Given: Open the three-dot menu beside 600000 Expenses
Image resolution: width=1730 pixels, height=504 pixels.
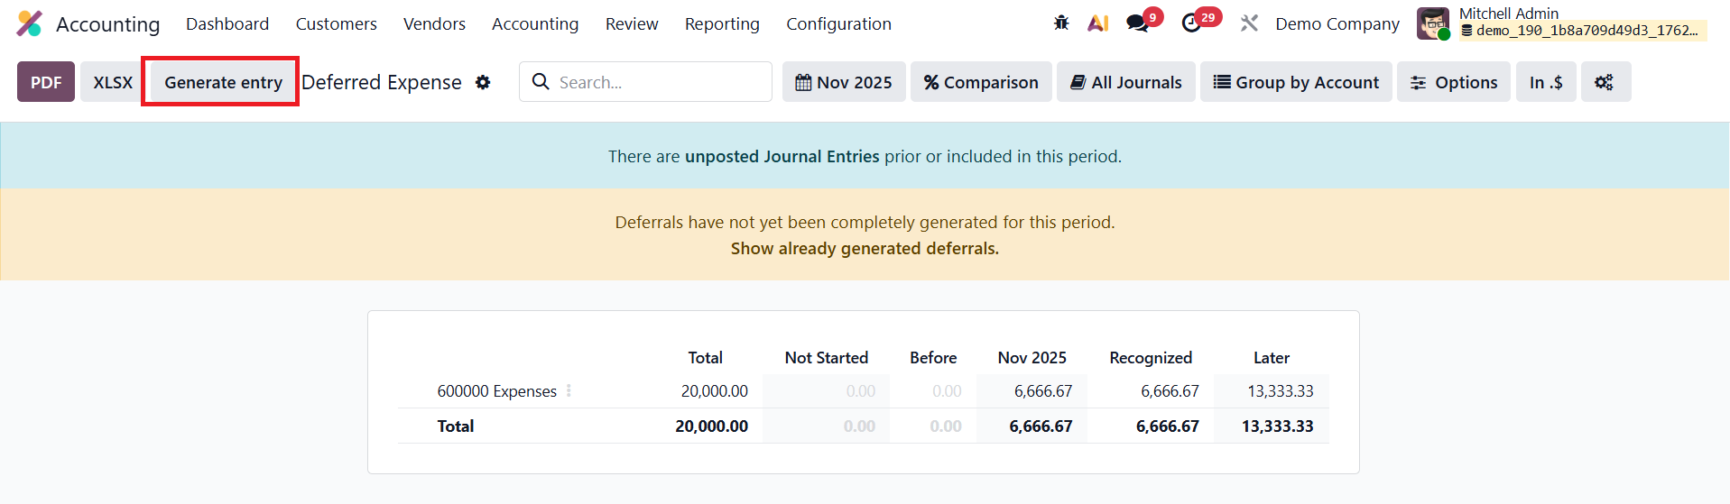Looking at the screenshot, I should 569,391.
